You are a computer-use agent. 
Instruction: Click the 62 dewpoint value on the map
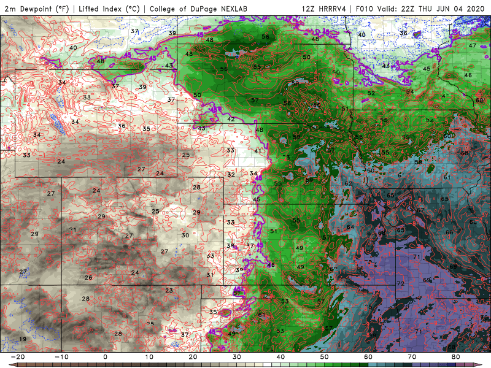[348, 183]
